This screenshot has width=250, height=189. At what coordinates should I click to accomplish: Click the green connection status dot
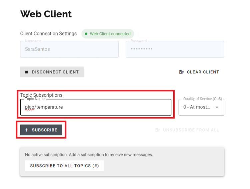86,34
